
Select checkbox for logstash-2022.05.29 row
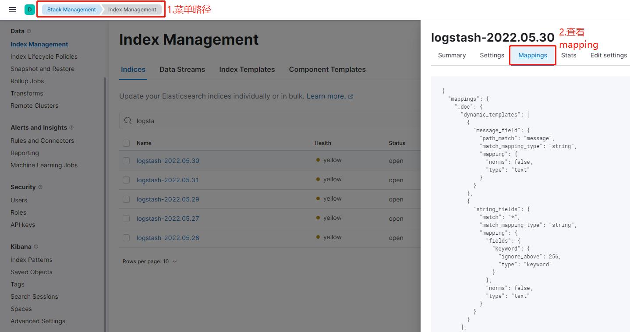click(126, 199)
